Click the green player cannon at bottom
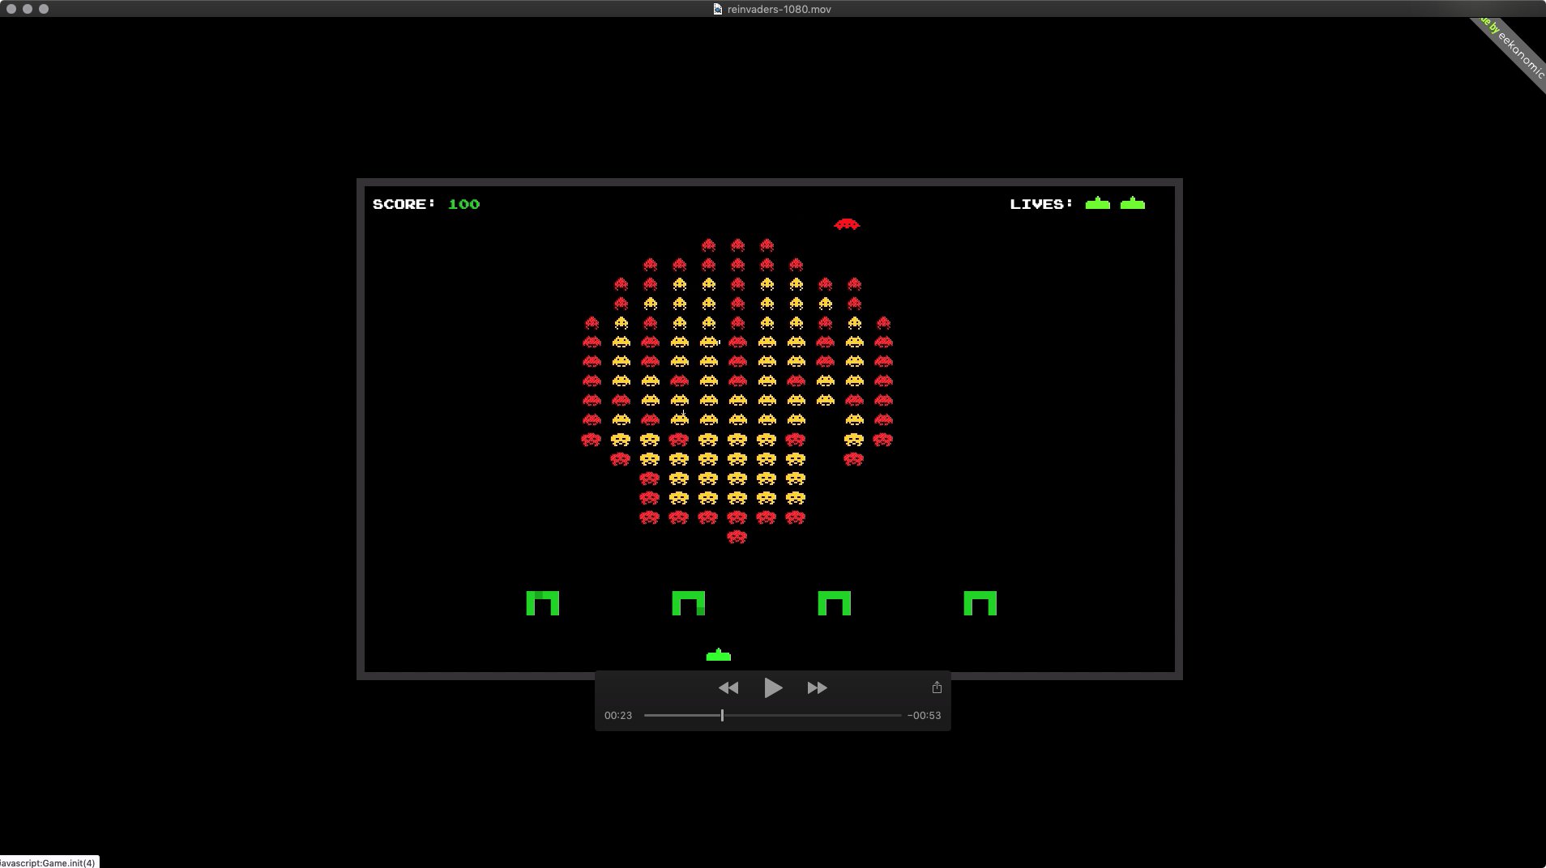 click(x=719, y=655)
